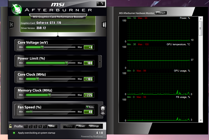Click the version 4.1.0 text
The image size is (209, 140).
(x=99, y=133)
